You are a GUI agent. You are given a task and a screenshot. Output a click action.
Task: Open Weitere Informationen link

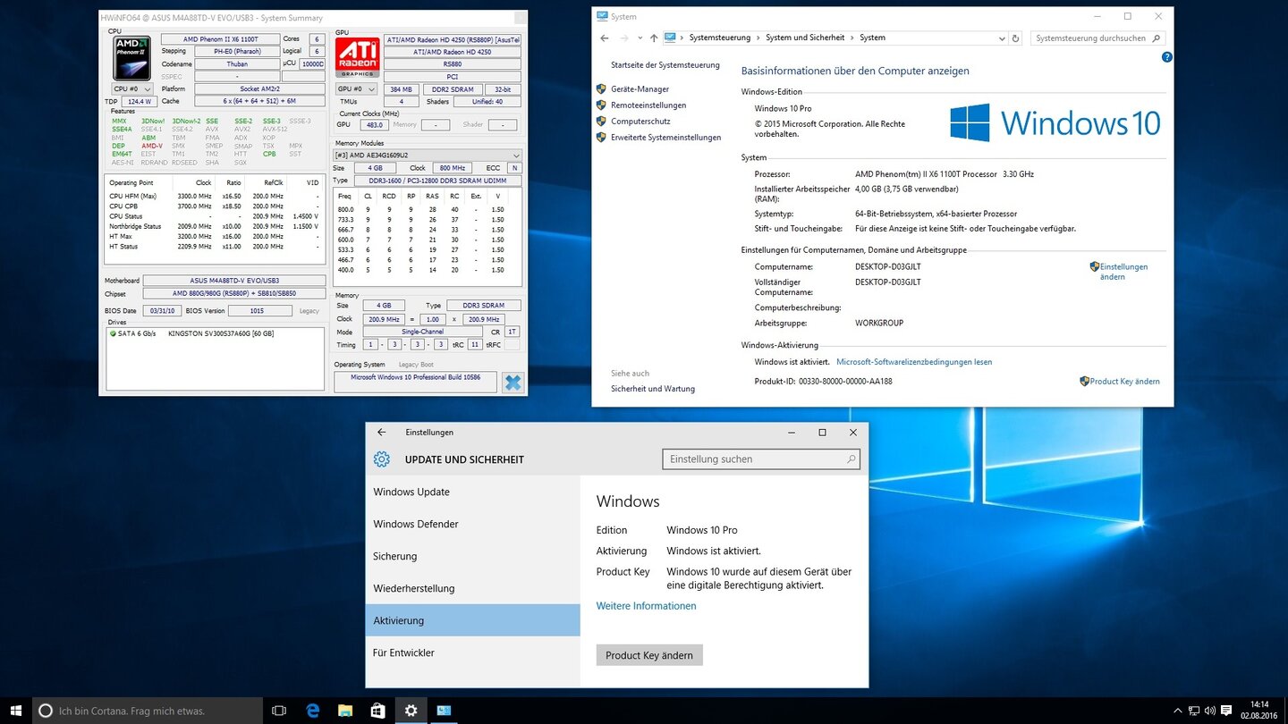click(x=646, y=606)
